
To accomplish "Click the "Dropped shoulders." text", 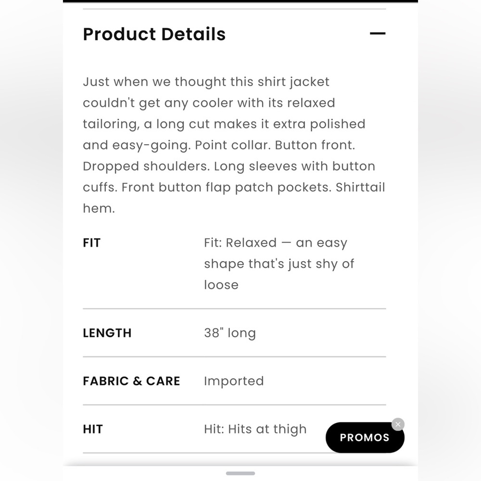I will click(146, 166).
